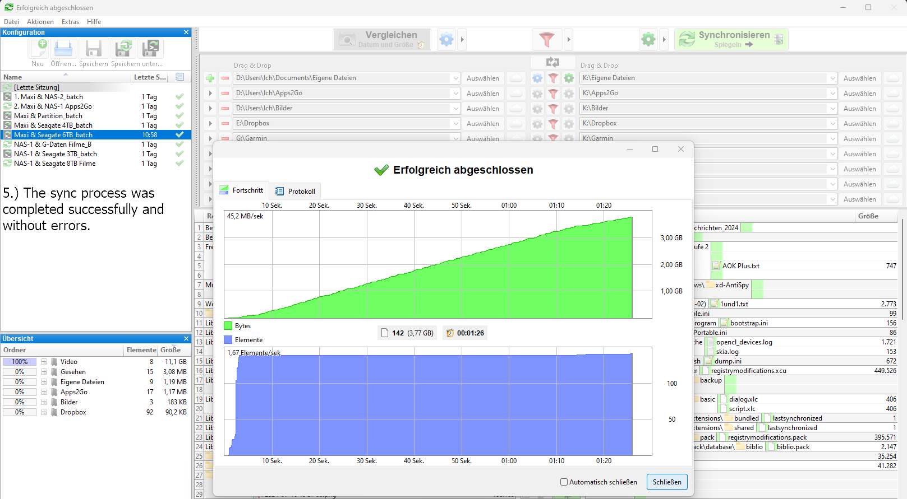
Task: Open local filter for Eigene Dateien pair
Action: pos(553,78)
